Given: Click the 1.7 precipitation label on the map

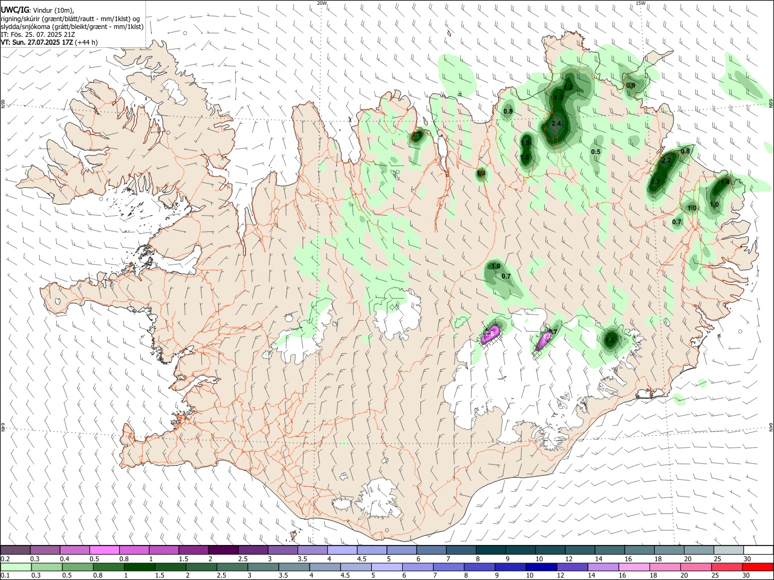Looking at the screenshot, I should (655, 182).
